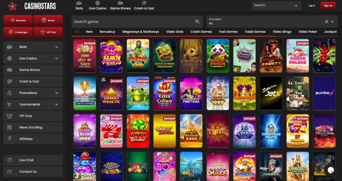Viewport: 342px width, 181px height.
Task: Open the Wisdom of Athena 1000 game
Action: (191, 131)
